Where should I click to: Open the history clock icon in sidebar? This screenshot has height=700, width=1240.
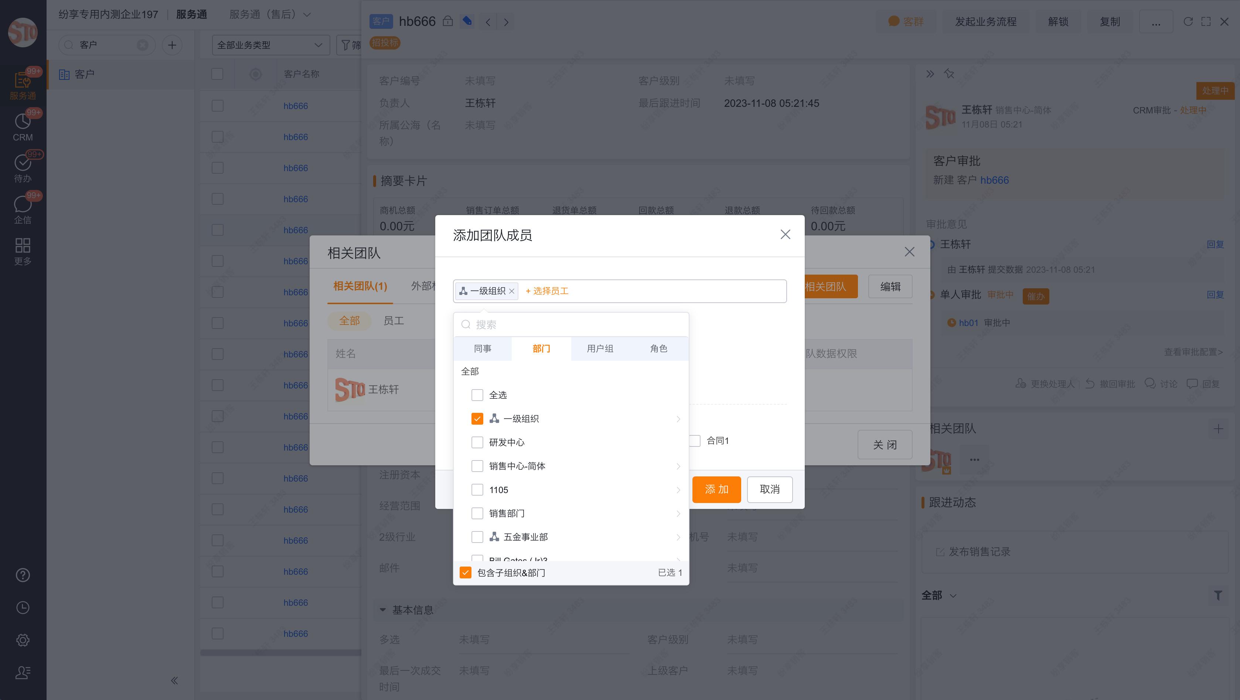[x=23, y=608]
